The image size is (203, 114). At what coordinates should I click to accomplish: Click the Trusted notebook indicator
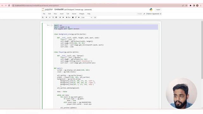tap(140, 14)
